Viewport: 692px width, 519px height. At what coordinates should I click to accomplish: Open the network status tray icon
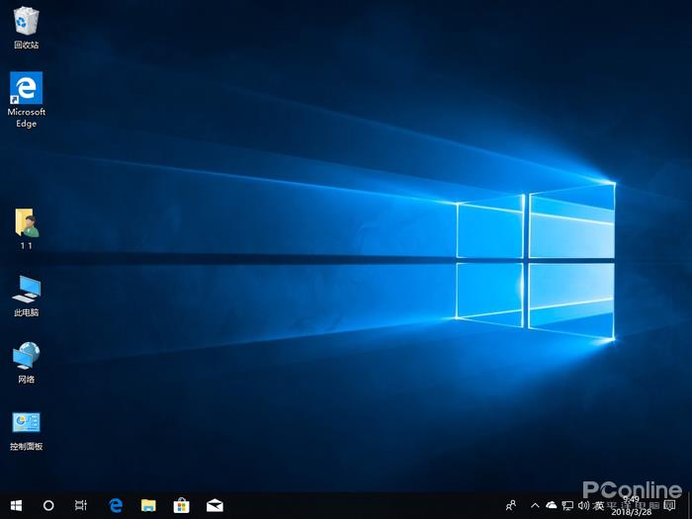tap(567, 505)
